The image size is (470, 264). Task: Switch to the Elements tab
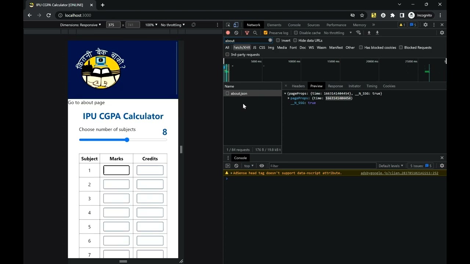click(274, 25)
